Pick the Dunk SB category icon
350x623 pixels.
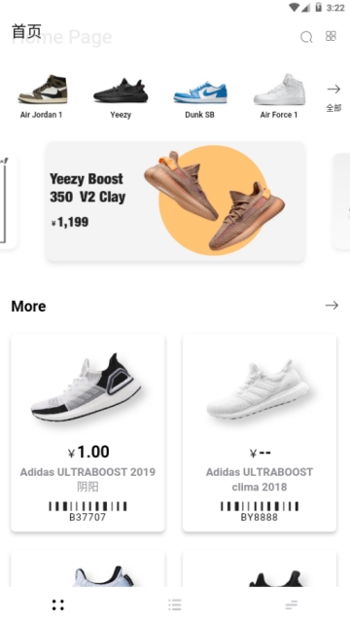click(x=200, y=92)
